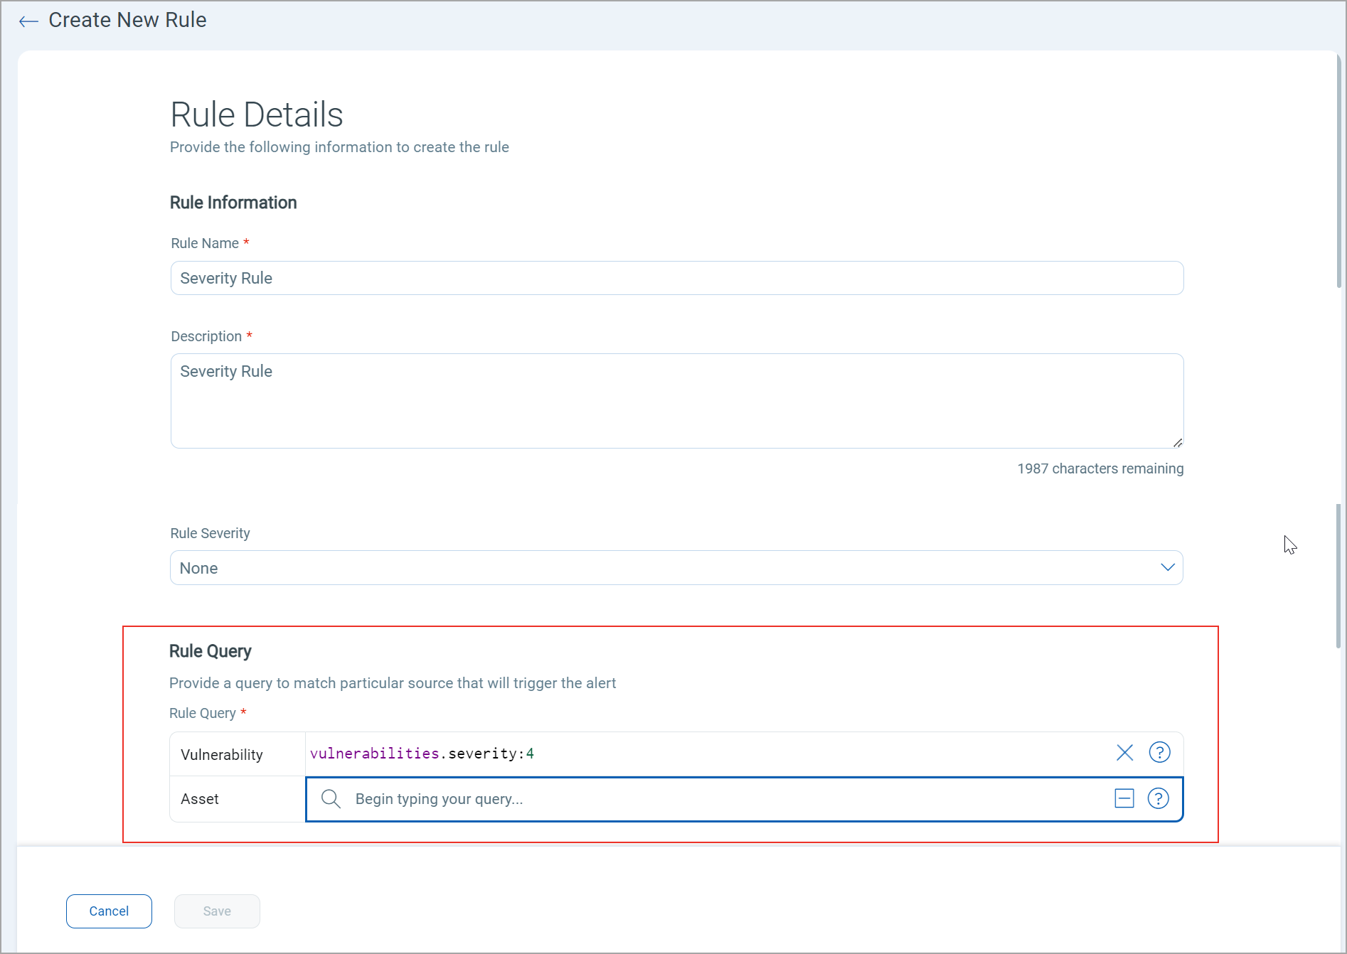Click the page vertical scrollbar
The height and width of the screenshot is (954, 1347).
coord(1338,171)
